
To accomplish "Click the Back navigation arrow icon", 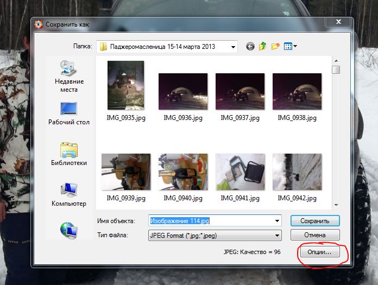I will (x=250, y=47).
